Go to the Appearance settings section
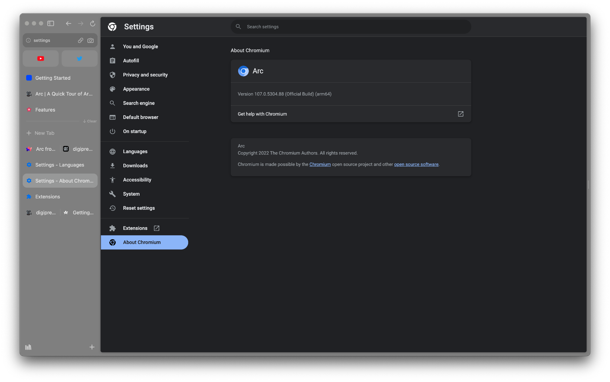Screen dimensions: 610x382 (x=136, y=89)
